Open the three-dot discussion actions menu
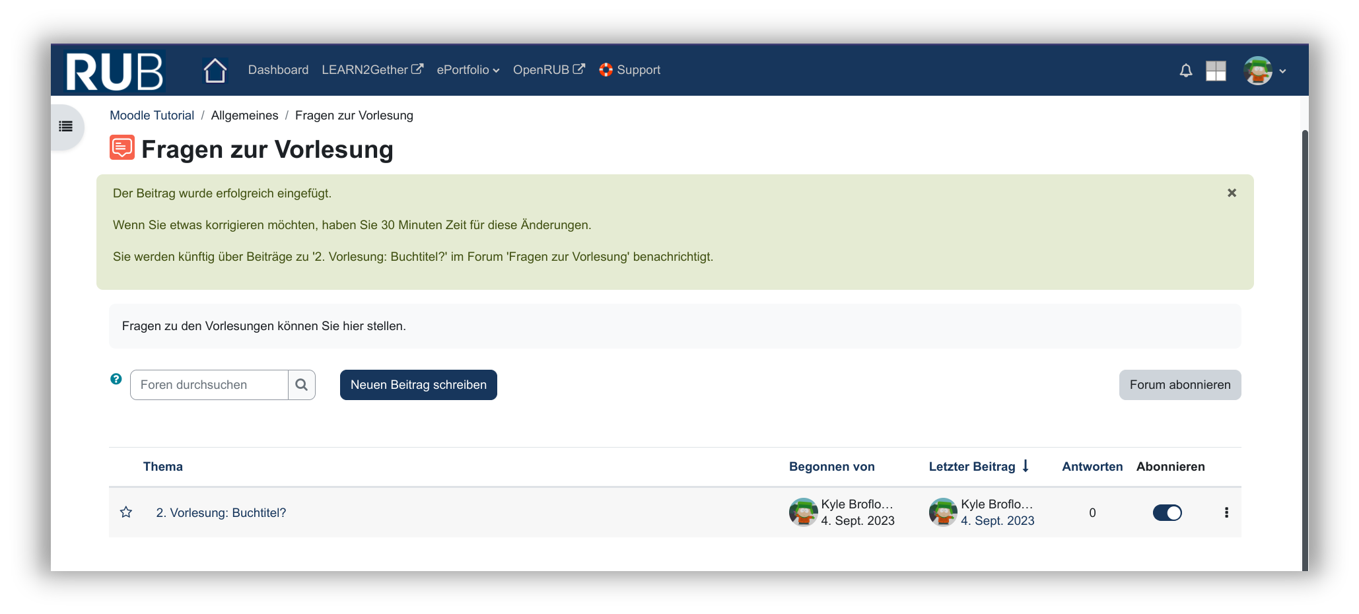Screen dimensions: 1359x614 1226,512
